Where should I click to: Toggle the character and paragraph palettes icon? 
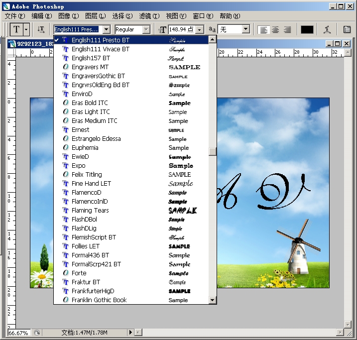click(347, 29)
